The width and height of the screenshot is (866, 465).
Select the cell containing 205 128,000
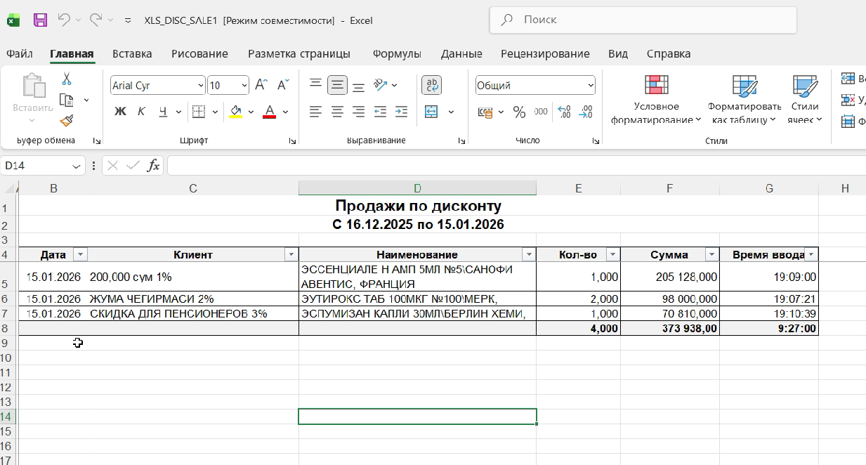[669, 277]
